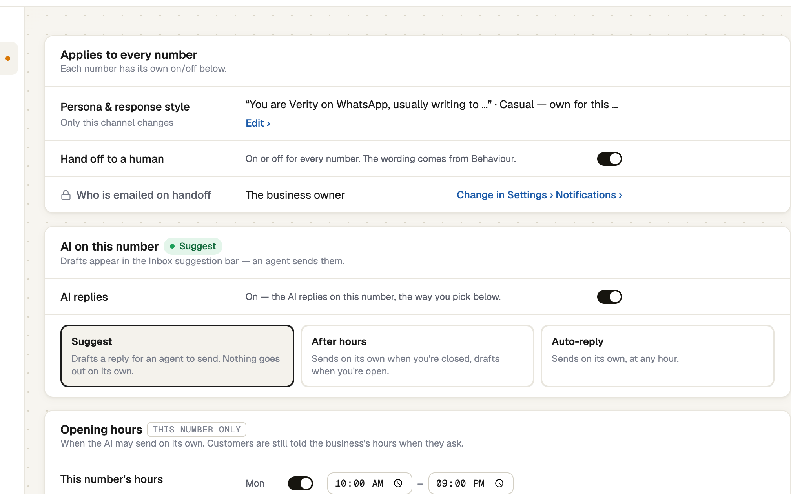Turn off the AI replies switch
This screenshot has height=494, width=791.
click(x=609, y=297)
